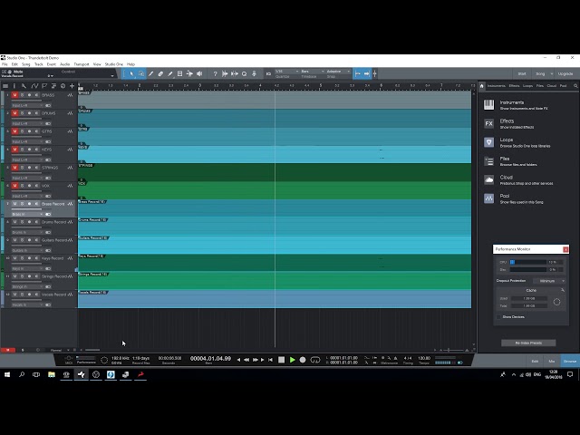Image resolution: width=580 pixels, height=435 pixels.
Task: Click the Cloud services icon
Action: 489,179
